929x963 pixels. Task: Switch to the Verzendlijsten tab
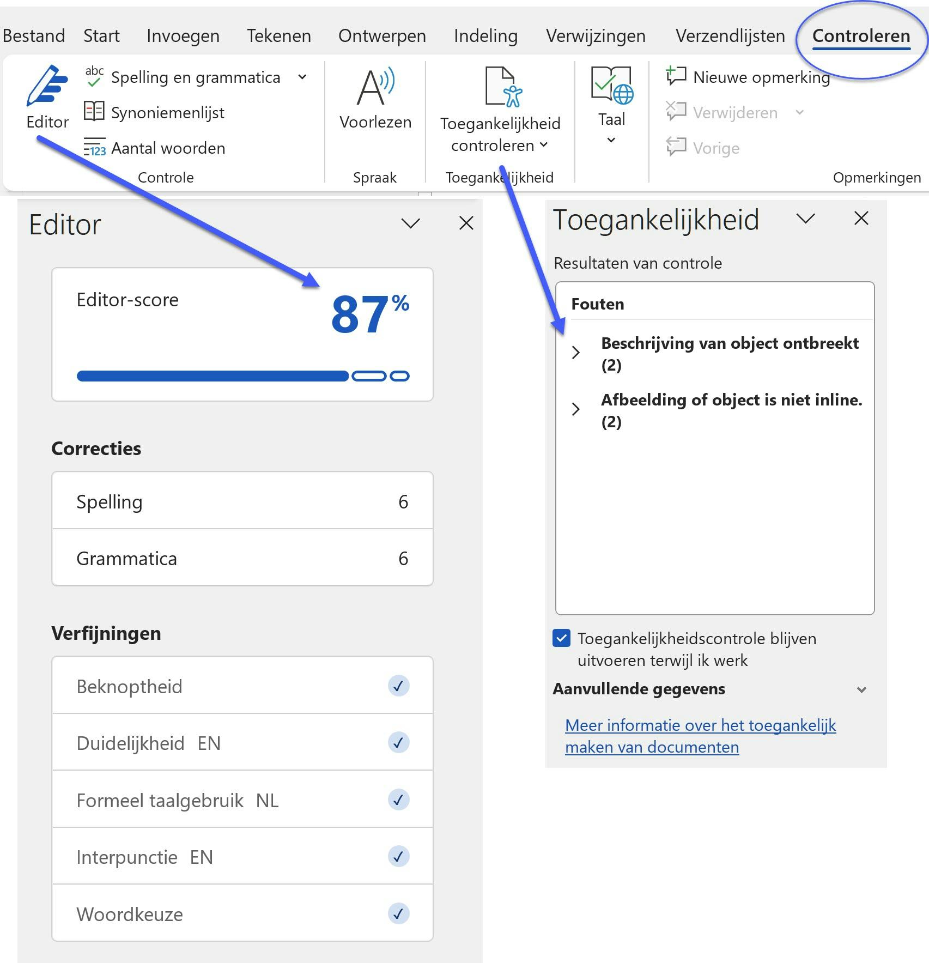tap(730, 35)
